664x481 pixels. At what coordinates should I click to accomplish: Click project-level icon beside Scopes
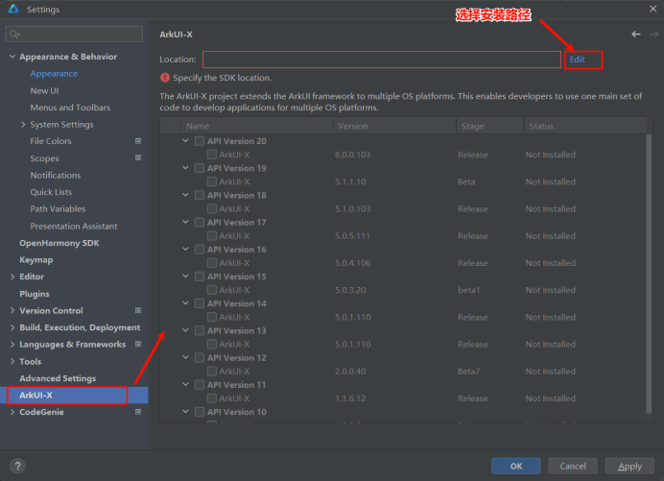138,157
